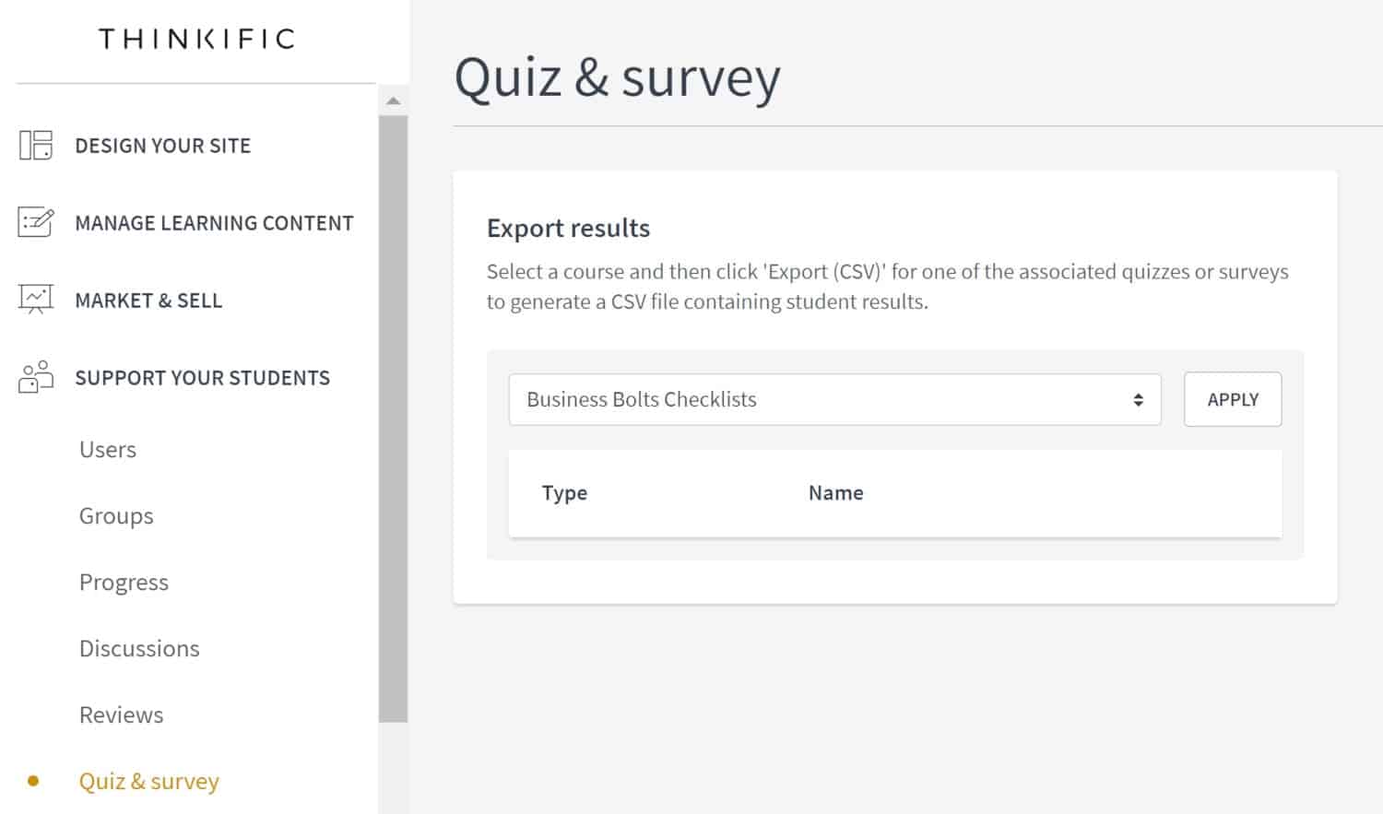Go to the Users page
This screenshot has height=814, width=1383.
(x=108, y=449)
